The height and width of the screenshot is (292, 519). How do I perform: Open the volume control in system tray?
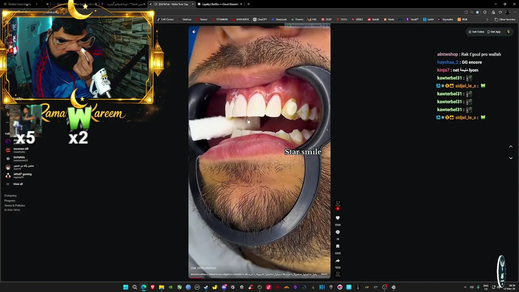coord(472,287)
